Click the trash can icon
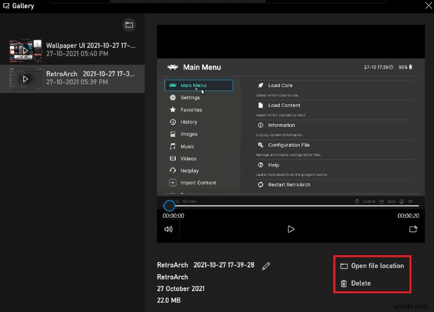434x312 pixels. (x=344, y=283)
